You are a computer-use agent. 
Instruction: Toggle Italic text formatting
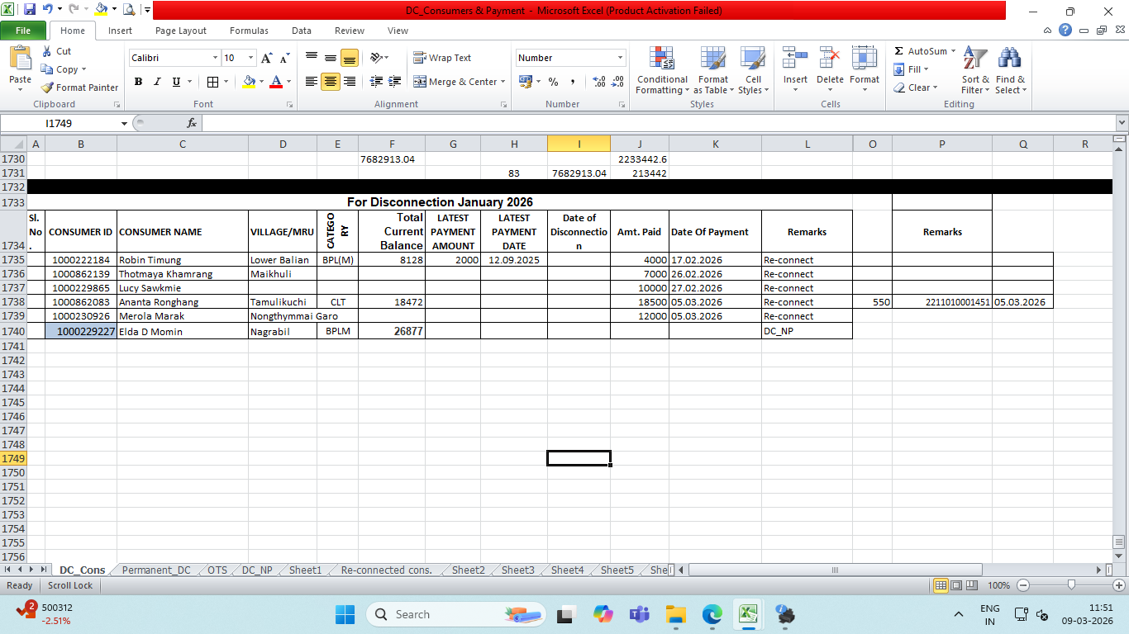(157, 82)
